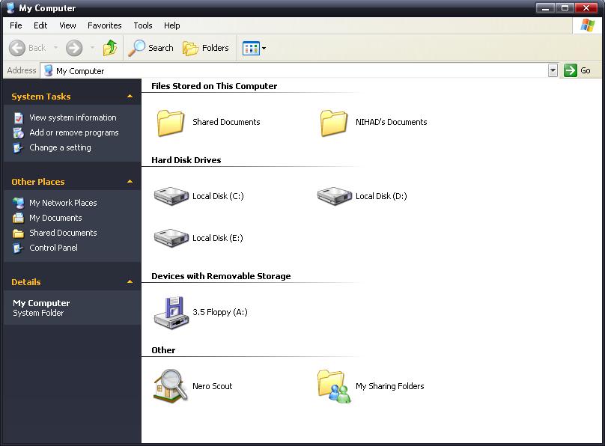Click the Nero Scout label

[212, 386]
